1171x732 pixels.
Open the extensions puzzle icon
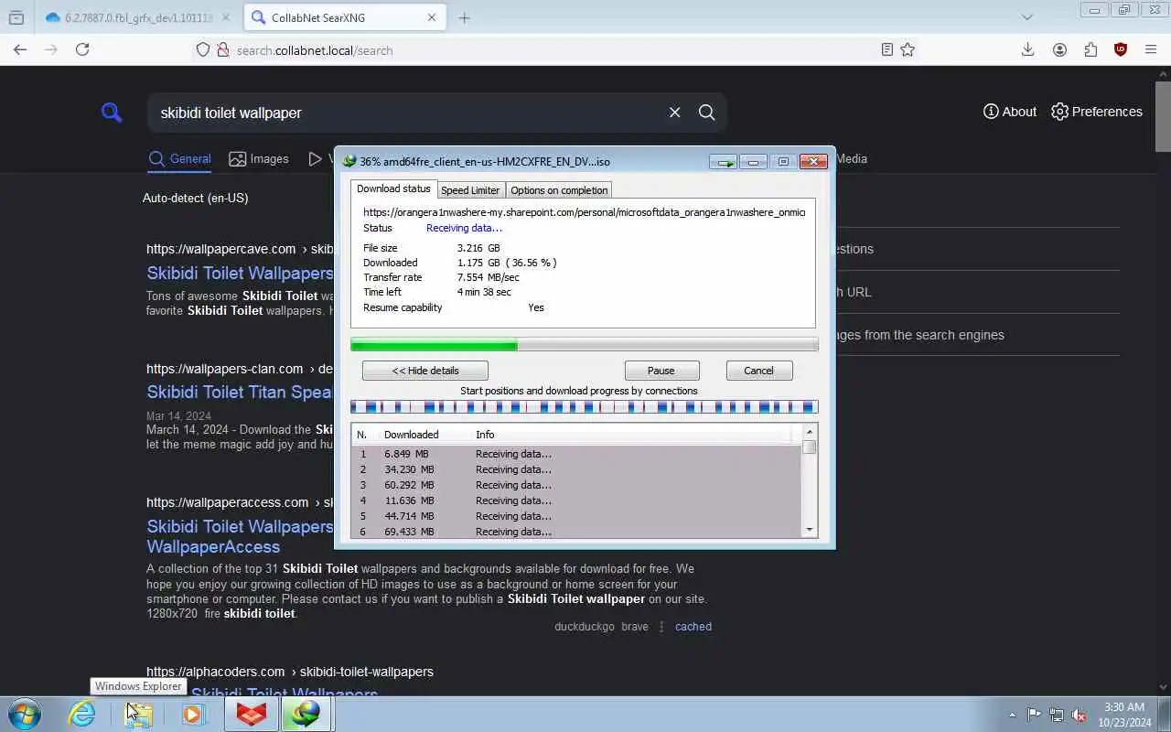point(1090,49)
